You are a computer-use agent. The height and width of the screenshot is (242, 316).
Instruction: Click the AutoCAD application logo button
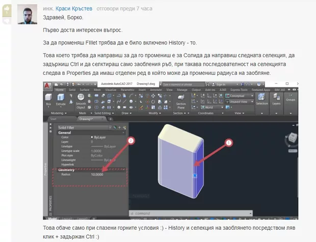point(47,84)
